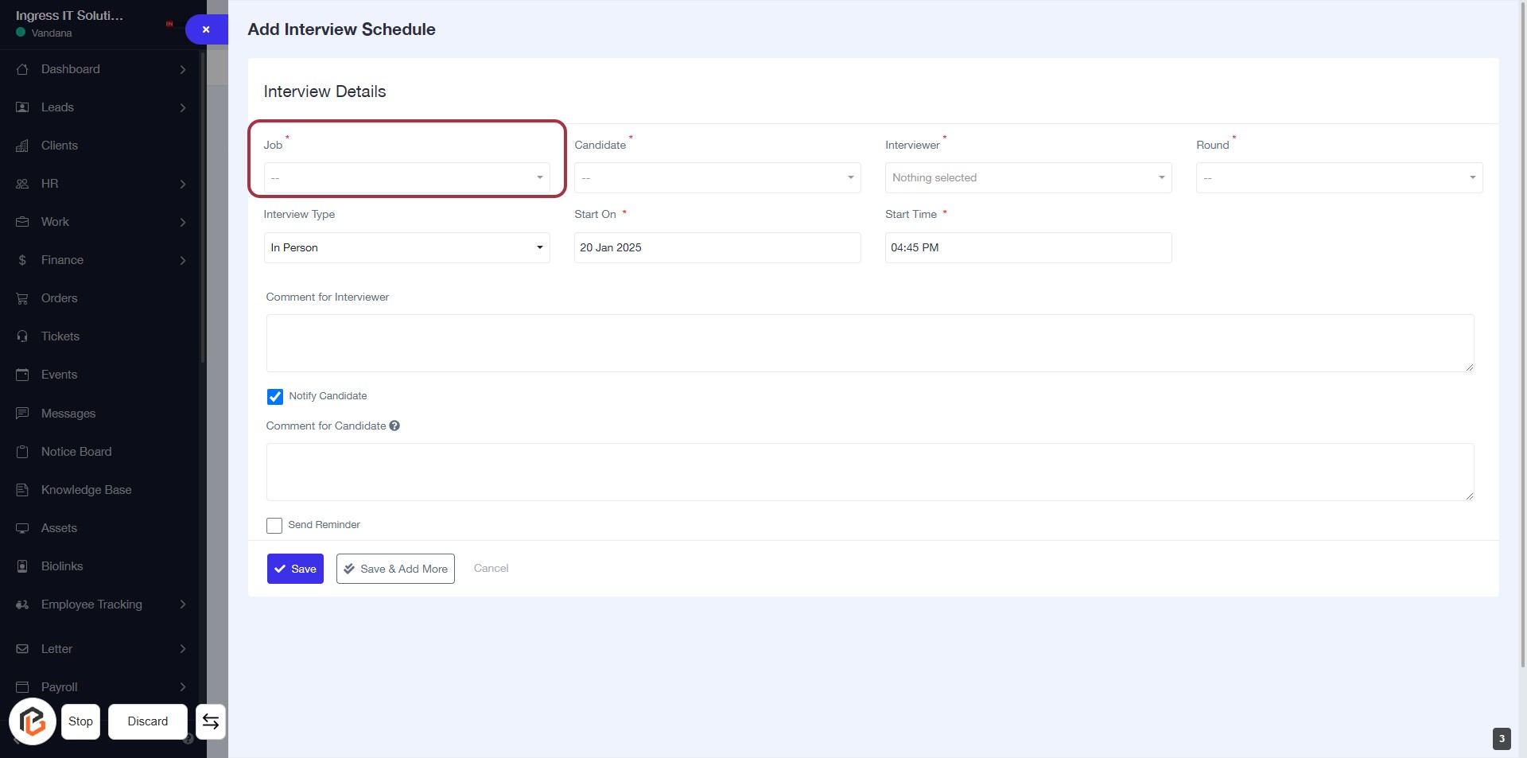
Task: Open the Knowledge Base menu item
Action: [x=86, y=490]
